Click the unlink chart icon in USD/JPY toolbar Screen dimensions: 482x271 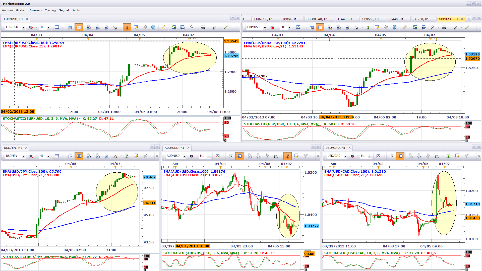click(31, 156)
